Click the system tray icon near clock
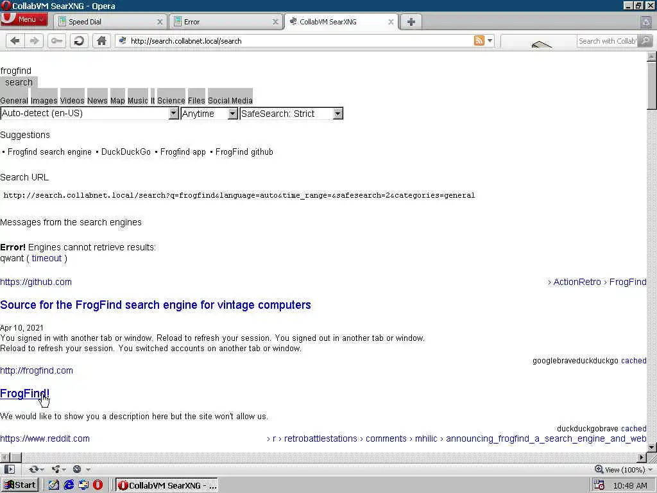The image size is (657, 493). [x=599, y=485]
